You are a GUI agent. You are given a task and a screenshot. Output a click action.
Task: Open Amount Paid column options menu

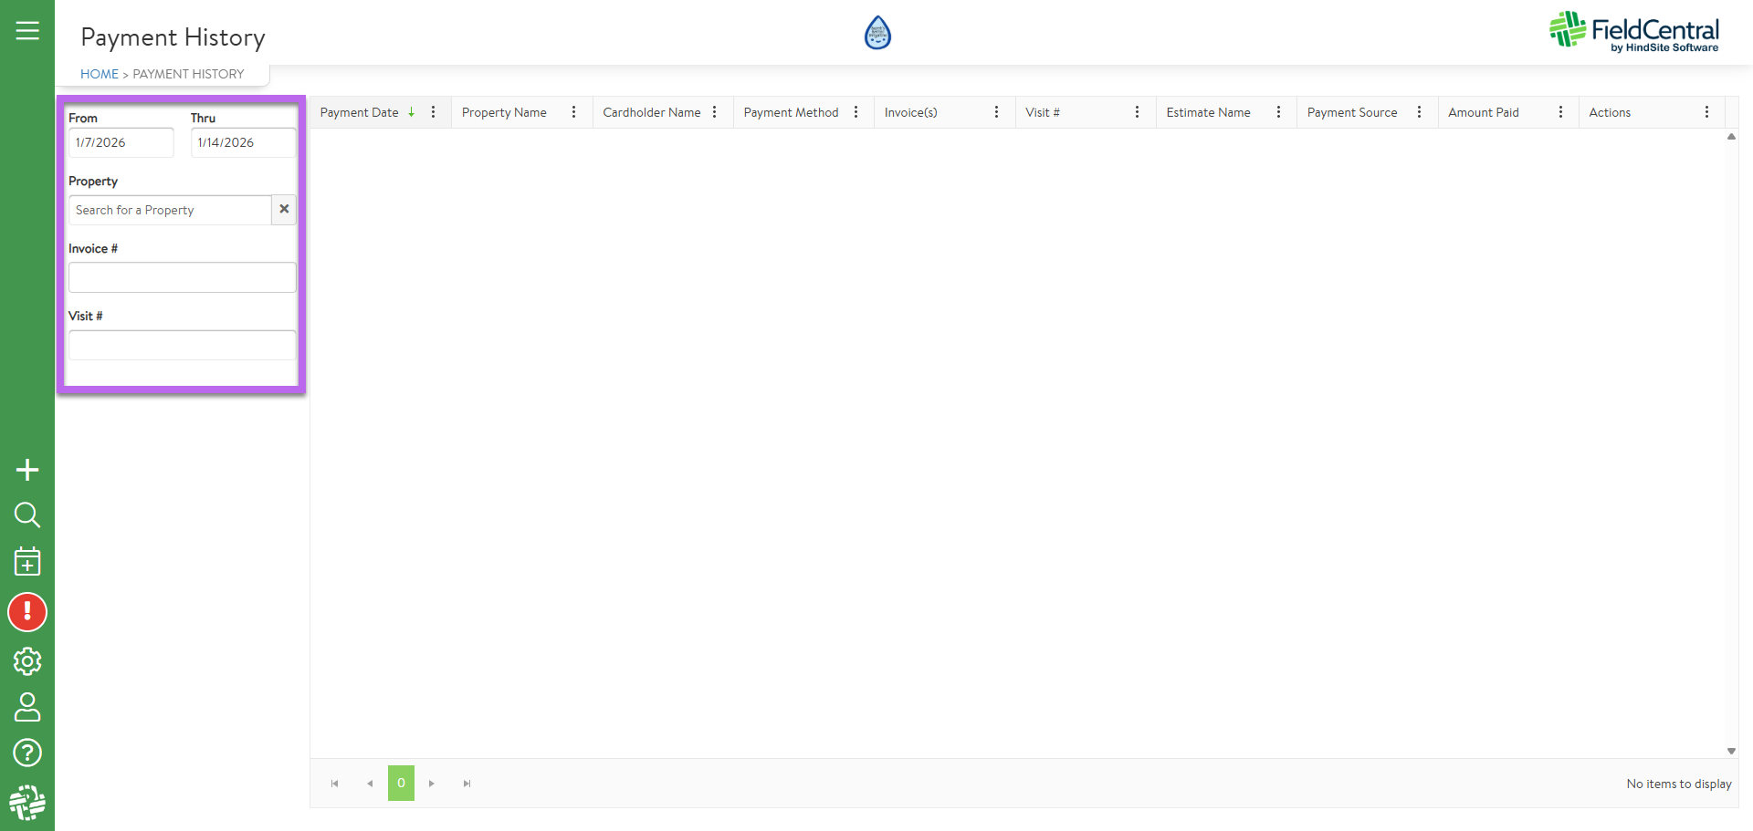(1560, 112)
